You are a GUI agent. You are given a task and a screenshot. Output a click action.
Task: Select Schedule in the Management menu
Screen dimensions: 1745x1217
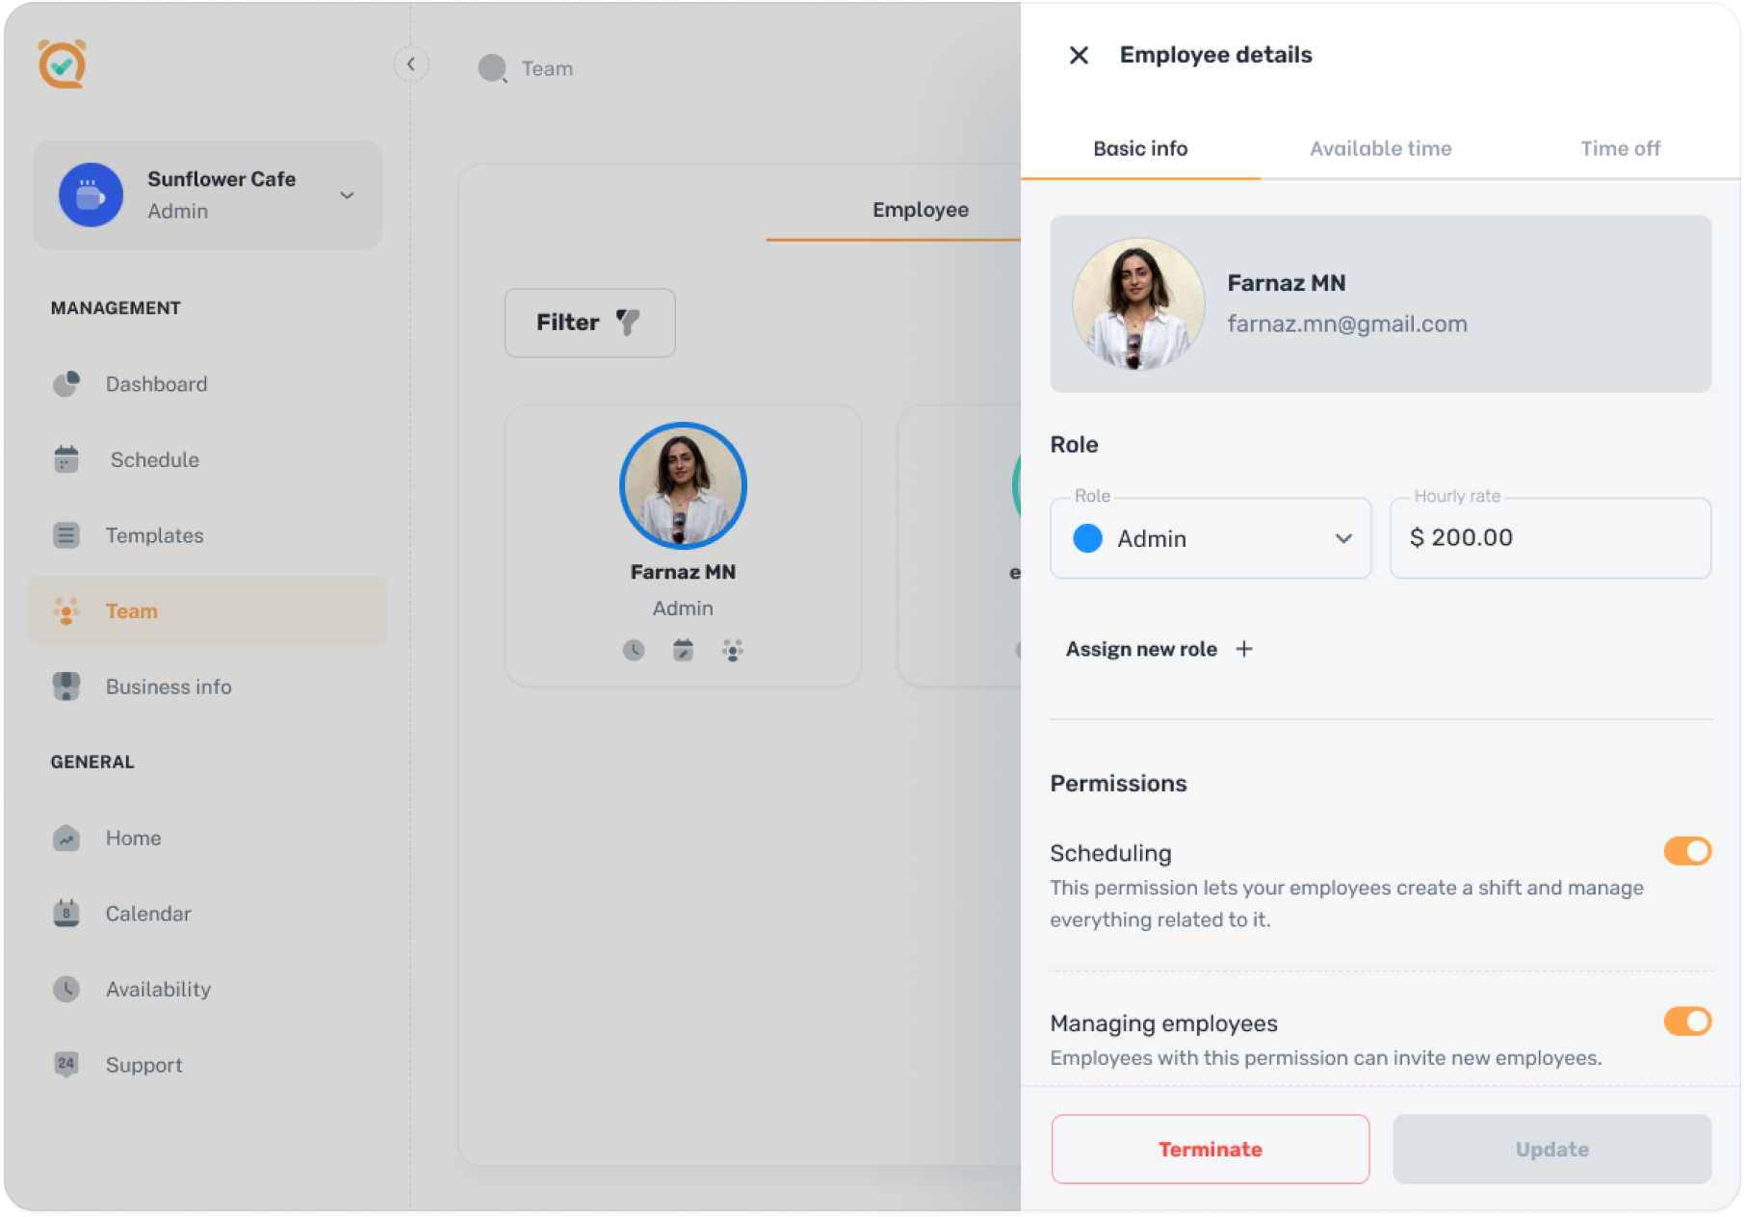[153, 459]
